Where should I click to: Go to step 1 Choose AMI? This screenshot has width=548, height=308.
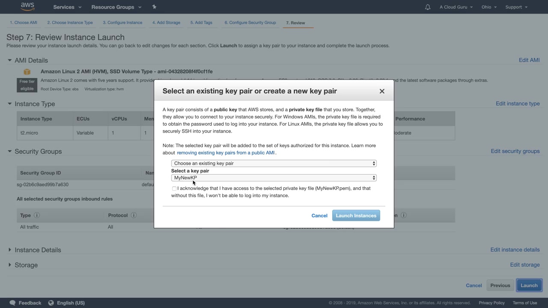24,23
